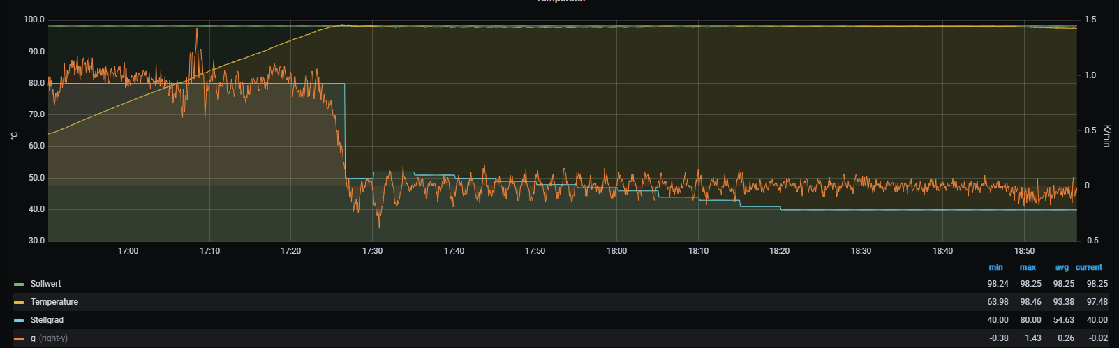
Task: Toggle Stellgrad series visibility in legend
Action: tap(47, 320)
